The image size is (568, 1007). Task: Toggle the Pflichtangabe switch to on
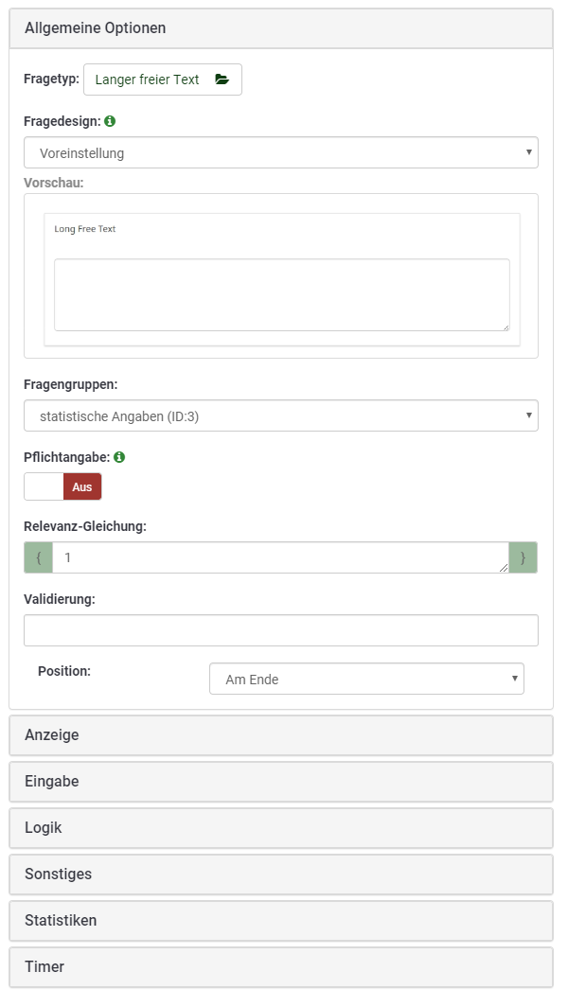[x=44, y=486]
